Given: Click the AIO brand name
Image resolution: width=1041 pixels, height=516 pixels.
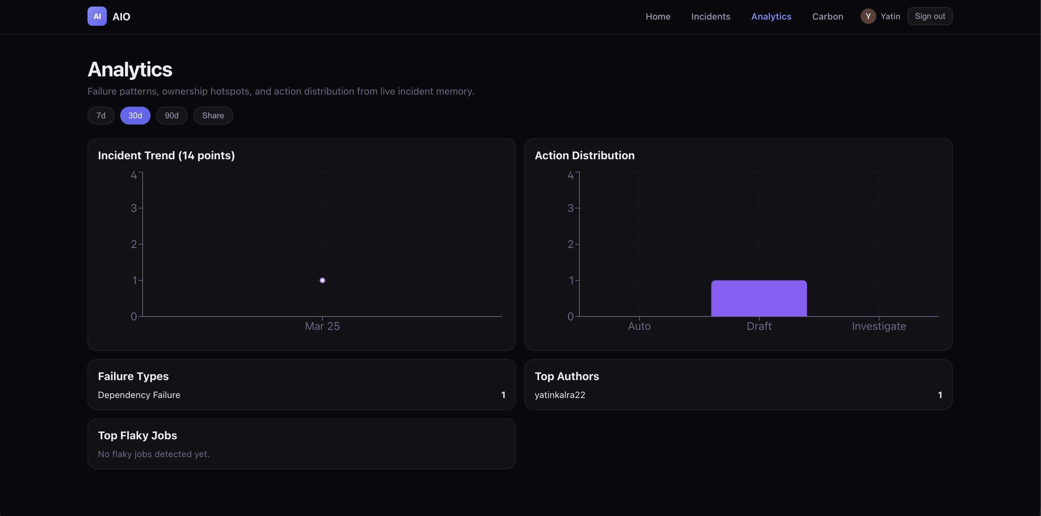Looking at the screenshot, I should [x=121, y=17].
